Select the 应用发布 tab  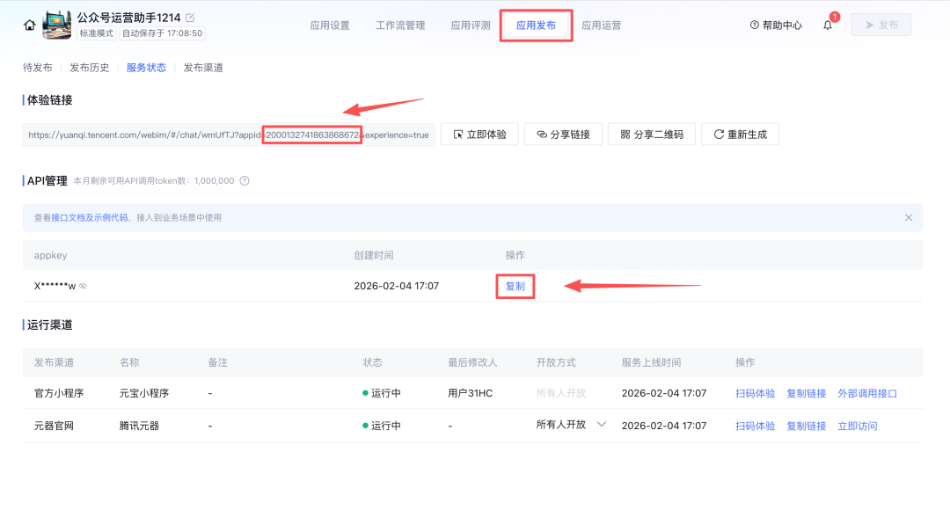click(x=536, y=26)
